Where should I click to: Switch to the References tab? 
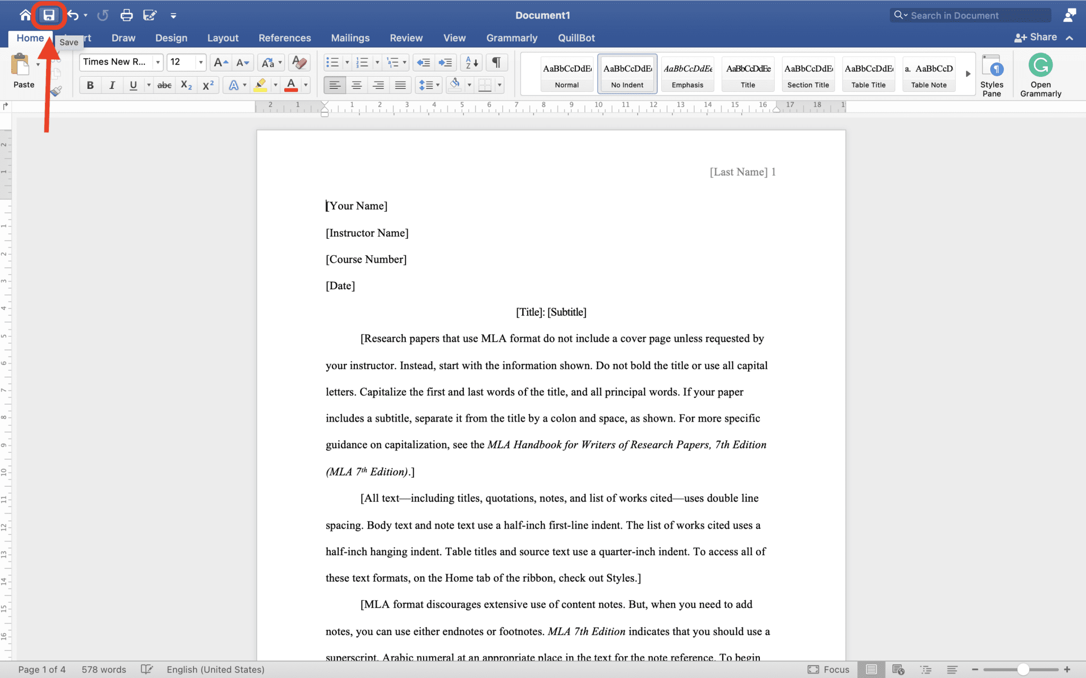(285, 38)
